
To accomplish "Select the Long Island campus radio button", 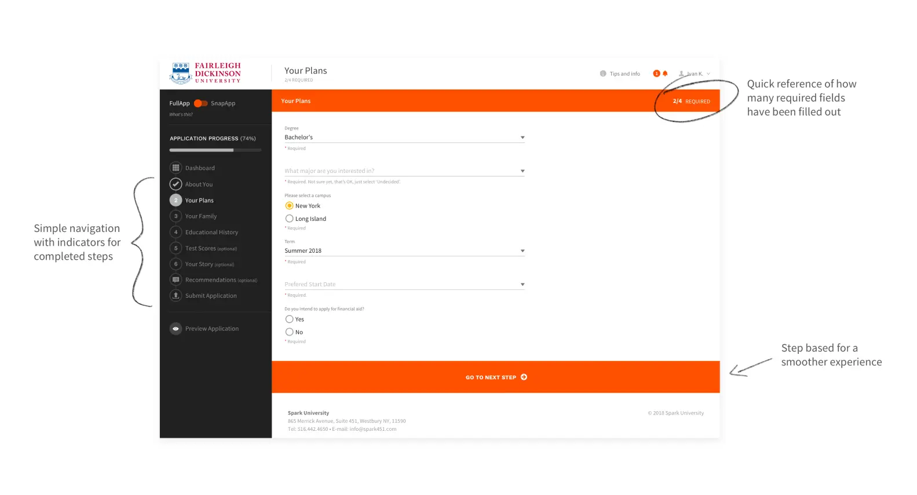I will 289,219.
